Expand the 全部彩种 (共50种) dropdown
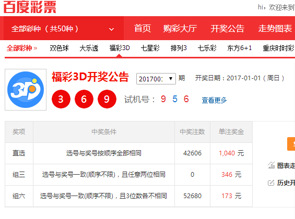Image resolution: width=295 pixels, height=219 pixels. coord(62,29)
